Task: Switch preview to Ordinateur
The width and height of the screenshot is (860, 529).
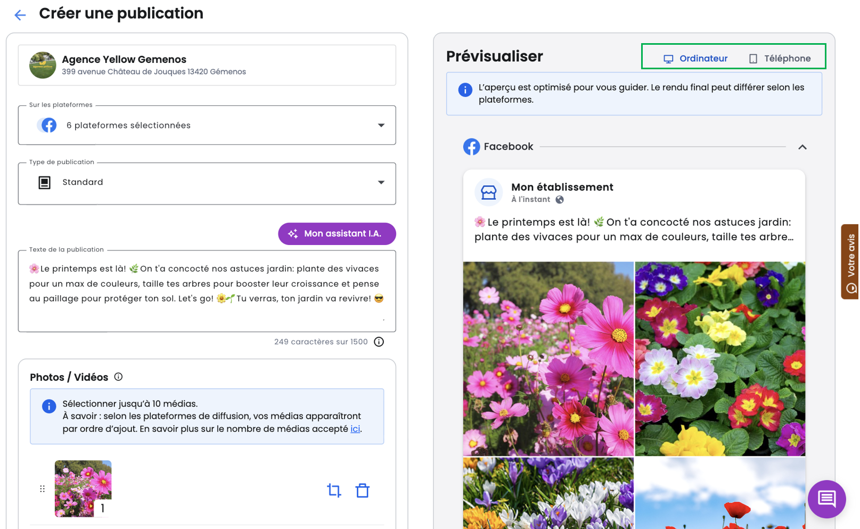Action: coord(695,59)
